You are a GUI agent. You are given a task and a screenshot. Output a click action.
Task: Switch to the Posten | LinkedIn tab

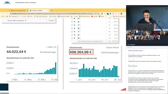click(39, 11)
